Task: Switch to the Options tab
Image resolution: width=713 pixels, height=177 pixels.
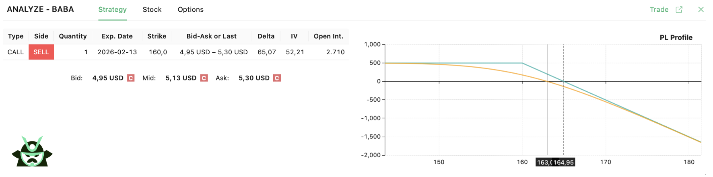Action: point(191,10)
